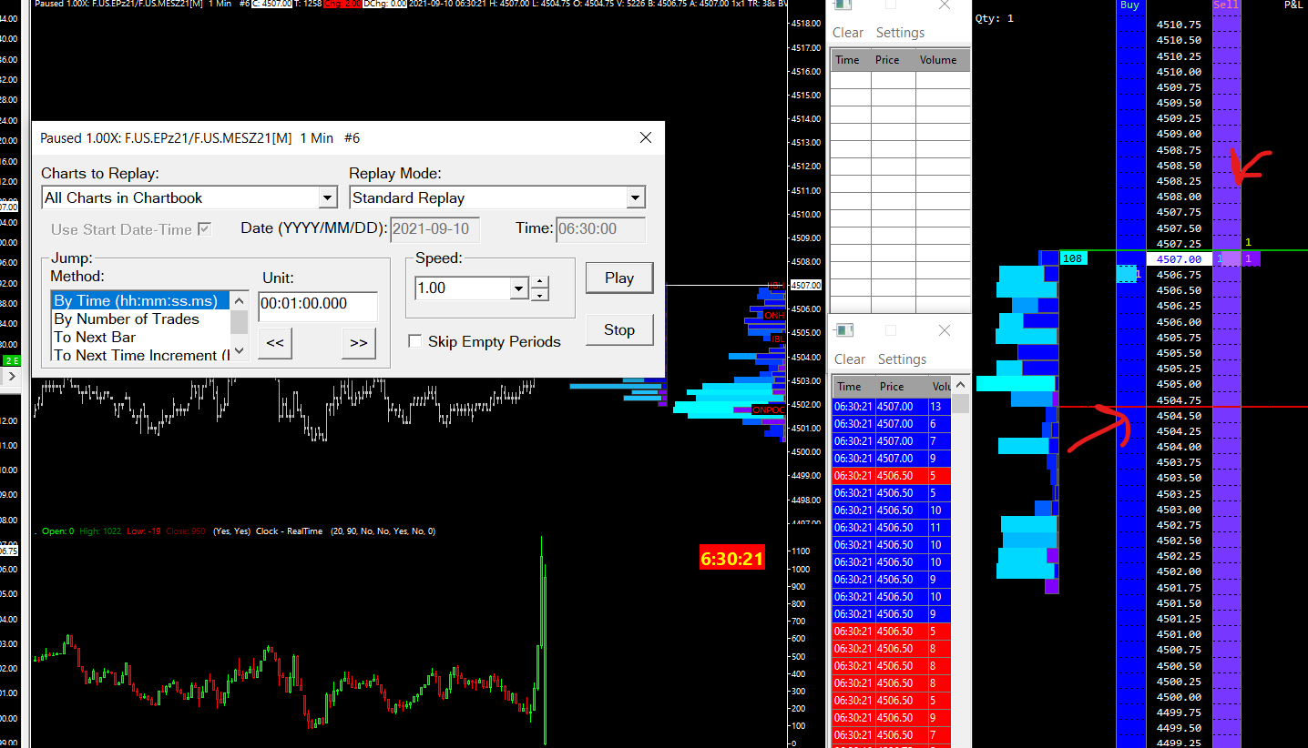Close the replay dialog with its X
1308x748 pixels.
coord(646,138)
